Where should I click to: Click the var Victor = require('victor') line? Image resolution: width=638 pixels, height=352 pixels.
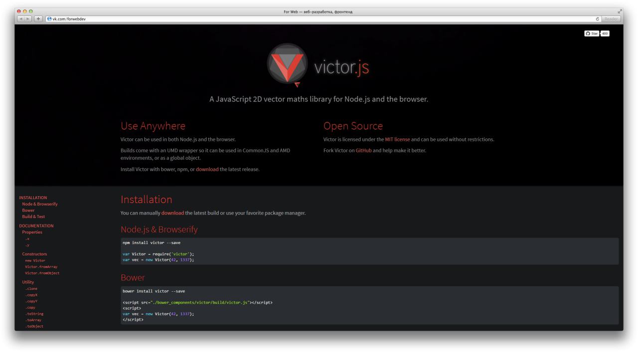[x=158, y=254]
